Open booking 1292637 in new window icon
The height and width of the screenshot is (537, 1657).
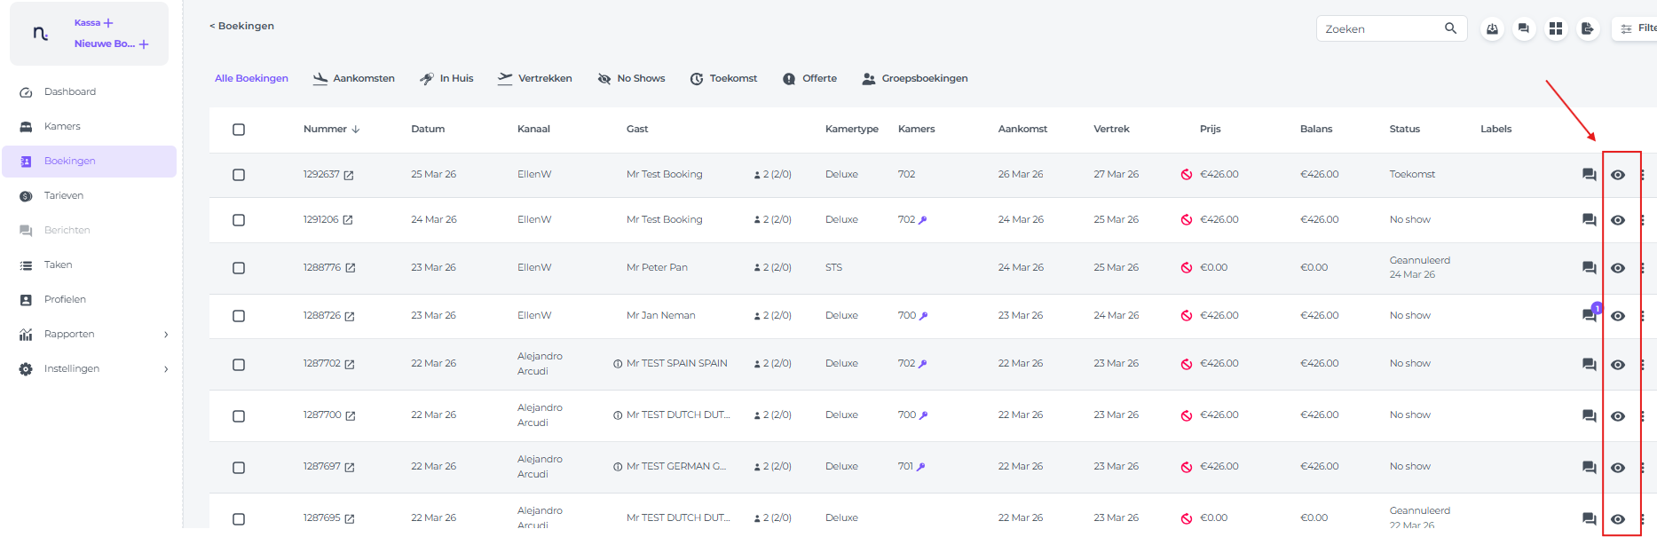coord(349,176)
